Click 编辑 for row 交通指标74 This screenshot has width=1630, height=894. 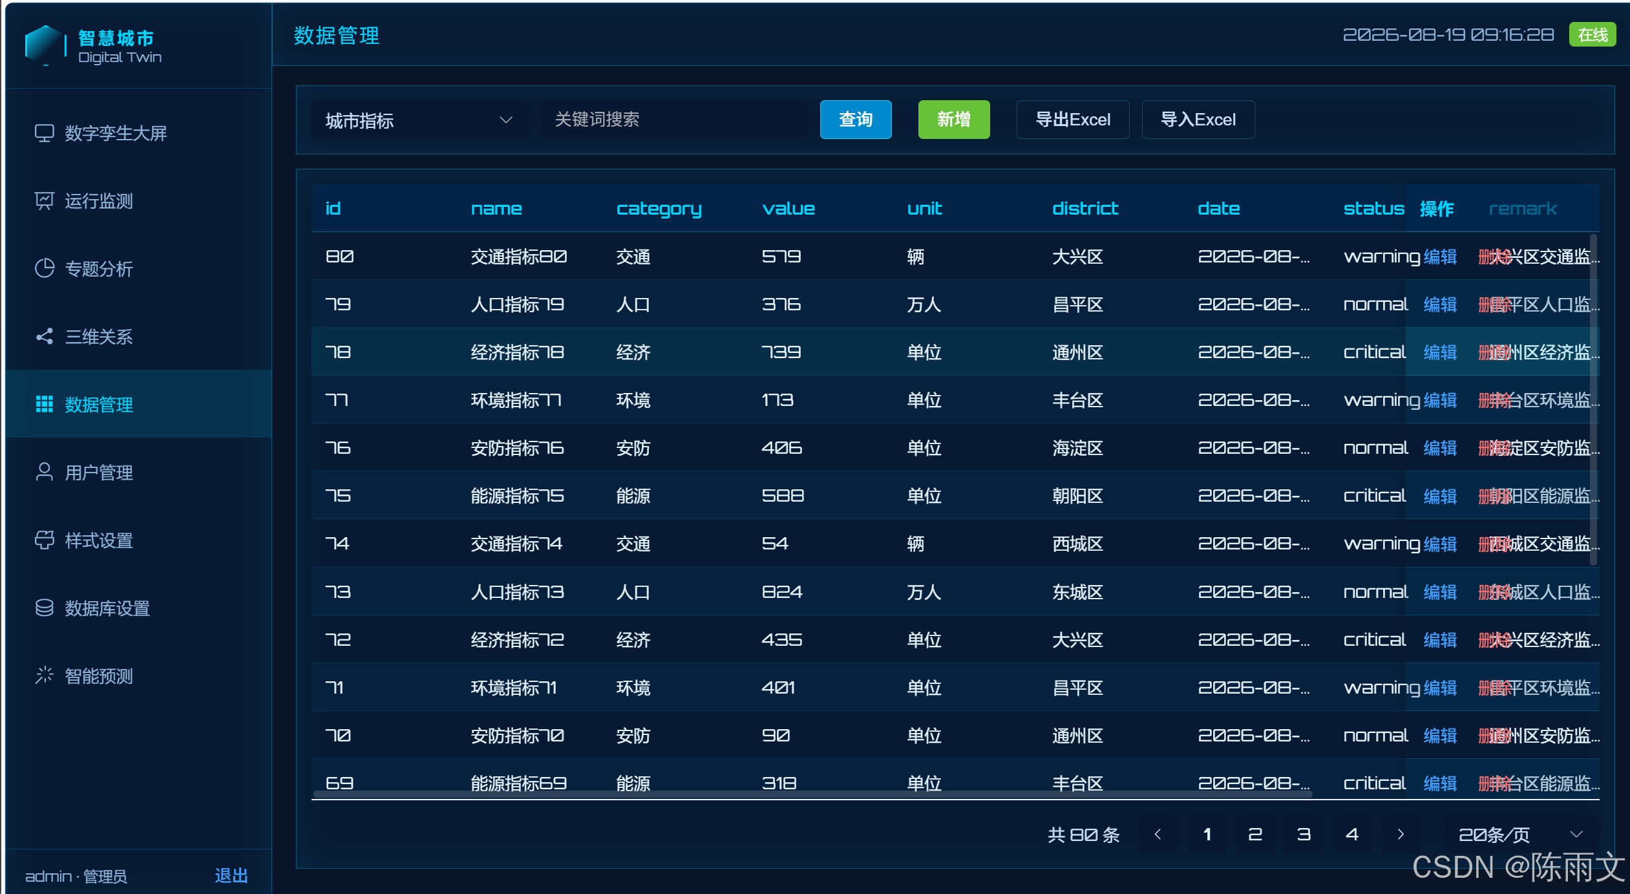click(1440, 544)
